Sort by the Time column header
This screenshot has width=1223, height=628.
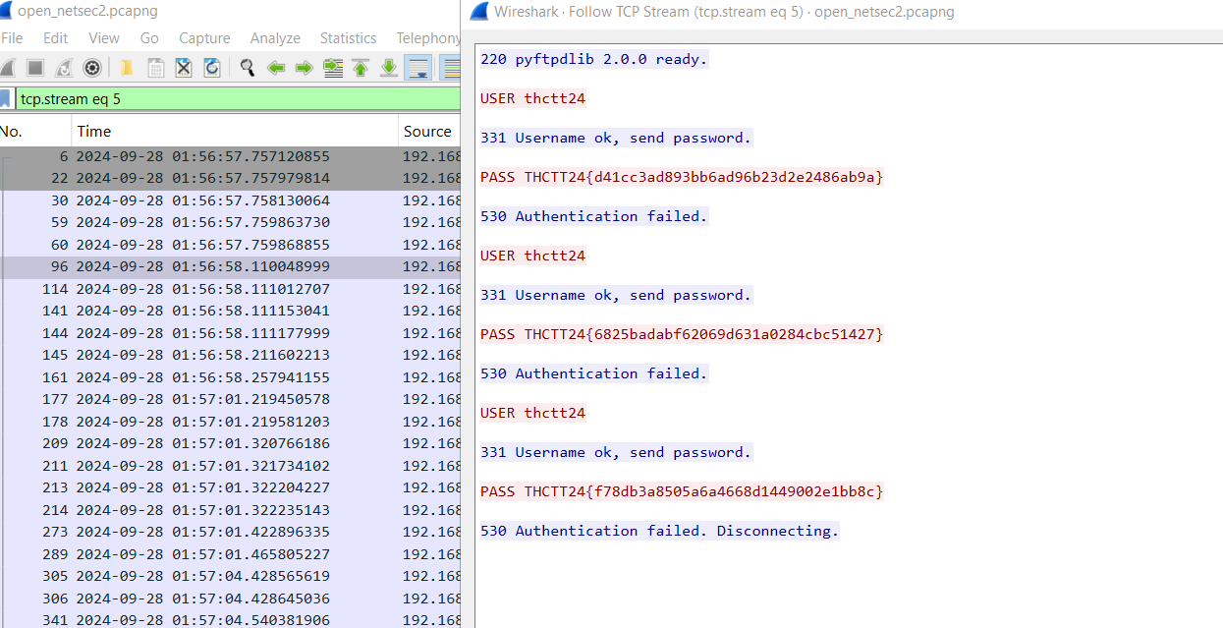(x=235, y=131)
